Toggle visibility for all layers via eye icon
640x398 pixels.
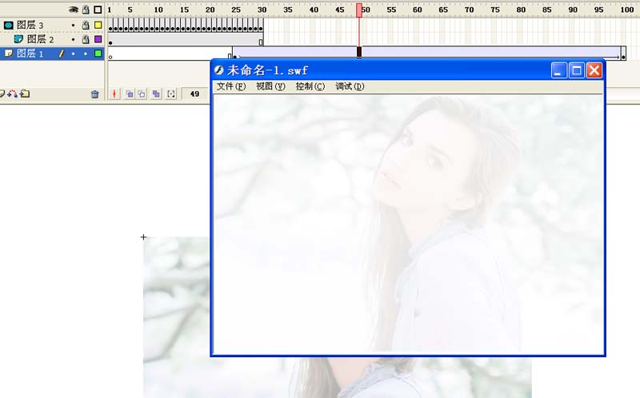(x=74, y=10)
